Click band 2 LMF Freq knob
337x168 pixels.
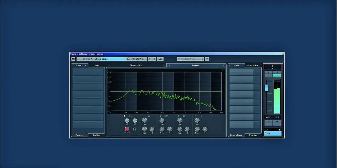click(x=162, y=129)
